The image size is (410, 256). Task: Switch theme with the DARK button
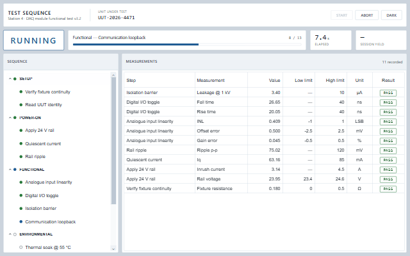[x=391, y=15]
